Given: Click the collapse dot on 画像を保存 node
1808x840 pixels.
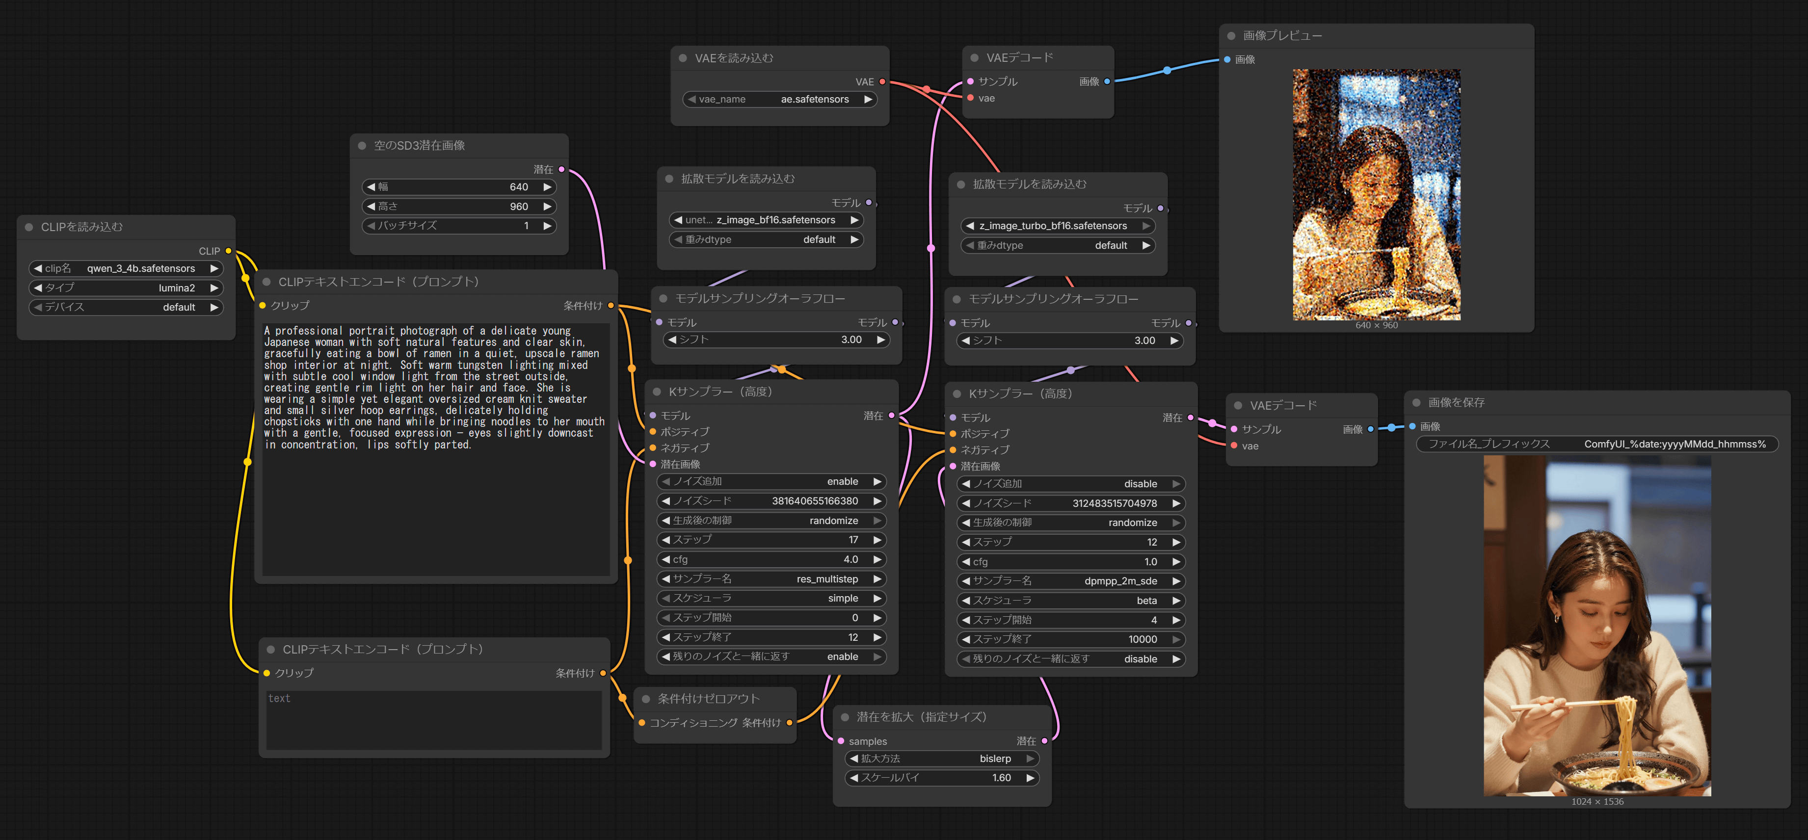Looking at the screenshot, I should click(x=1416, y=403).
